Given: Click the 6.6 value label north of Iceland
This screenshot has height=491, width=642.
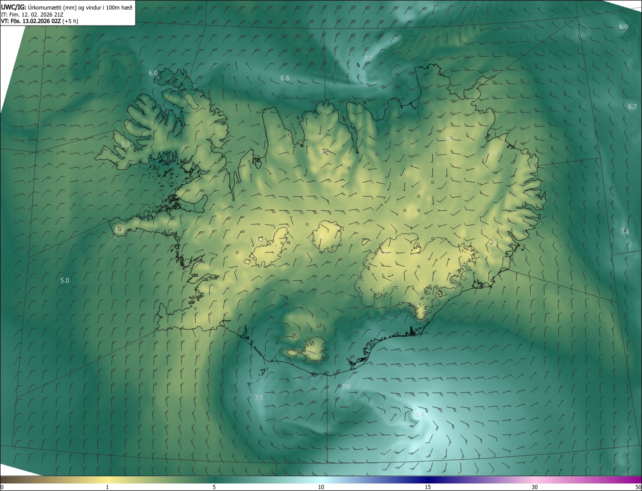Looking at the screenshot, I should [x=285, y=78].
